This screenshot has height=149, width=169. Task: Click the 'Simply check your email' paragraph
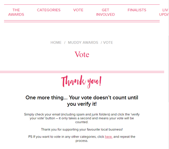coord(82,118)
